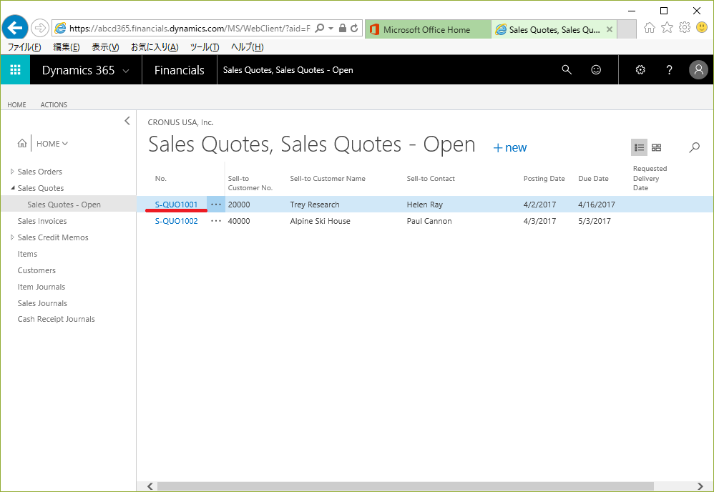Click the horizontal scrollbar thumb
Screen dimensions: 714x492
(x=405, y=486)
